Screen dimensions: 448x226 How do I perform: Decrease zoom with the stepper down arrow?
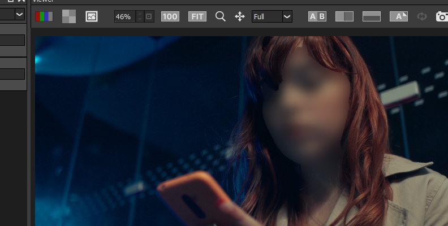pyautogui.click(x=140, y=19)
